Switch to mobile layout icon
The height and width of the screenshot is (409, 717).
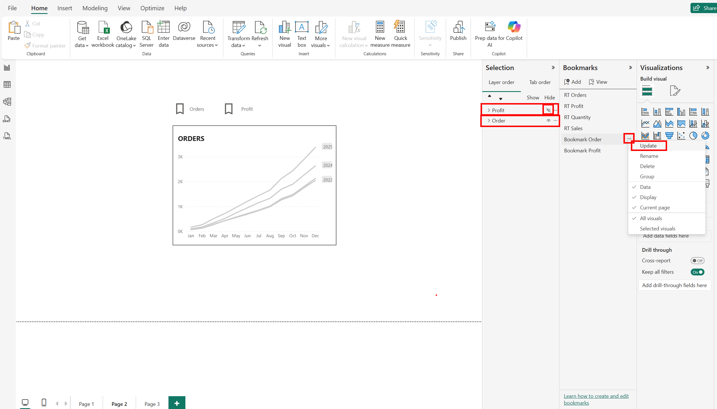44,402
